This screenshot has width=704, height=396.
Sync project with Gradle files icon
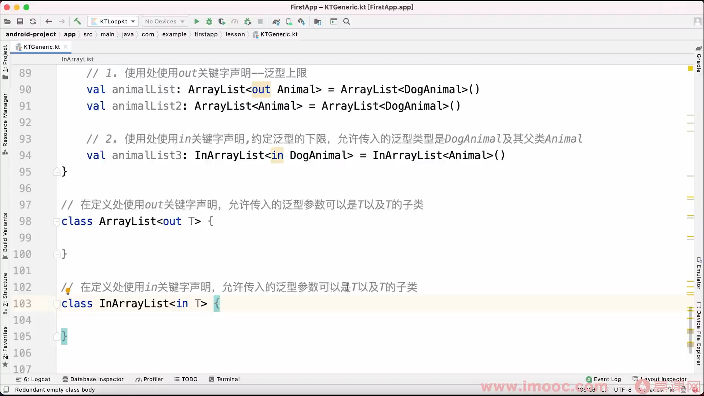pos(276,22)
